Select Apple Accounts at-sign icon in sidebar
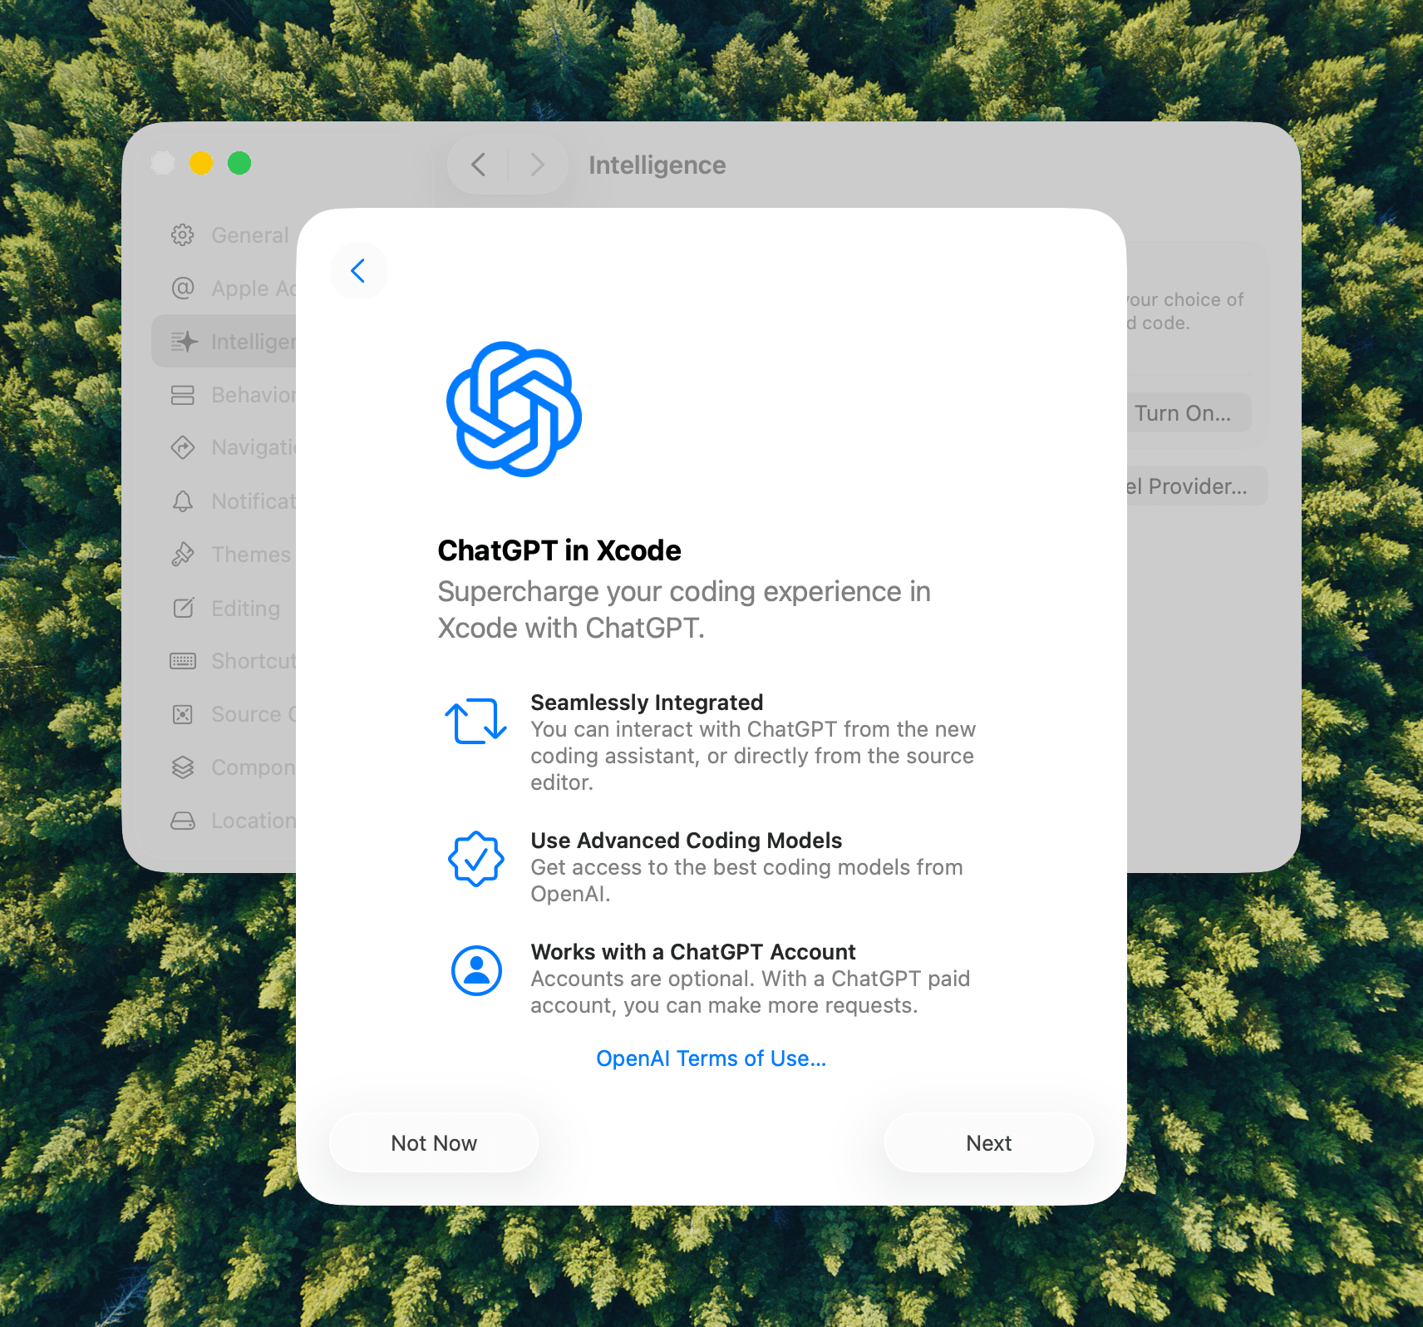The height and width of the screenshot is (1327, 1423). 183,289
